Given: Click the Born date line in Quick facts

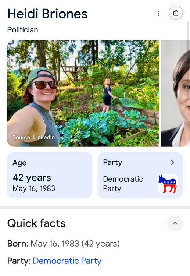Looking at the screenshot, I should pos(64,244).
